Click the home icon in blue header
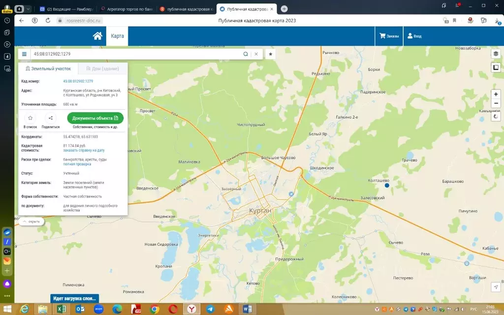 (x=97, y=36)
